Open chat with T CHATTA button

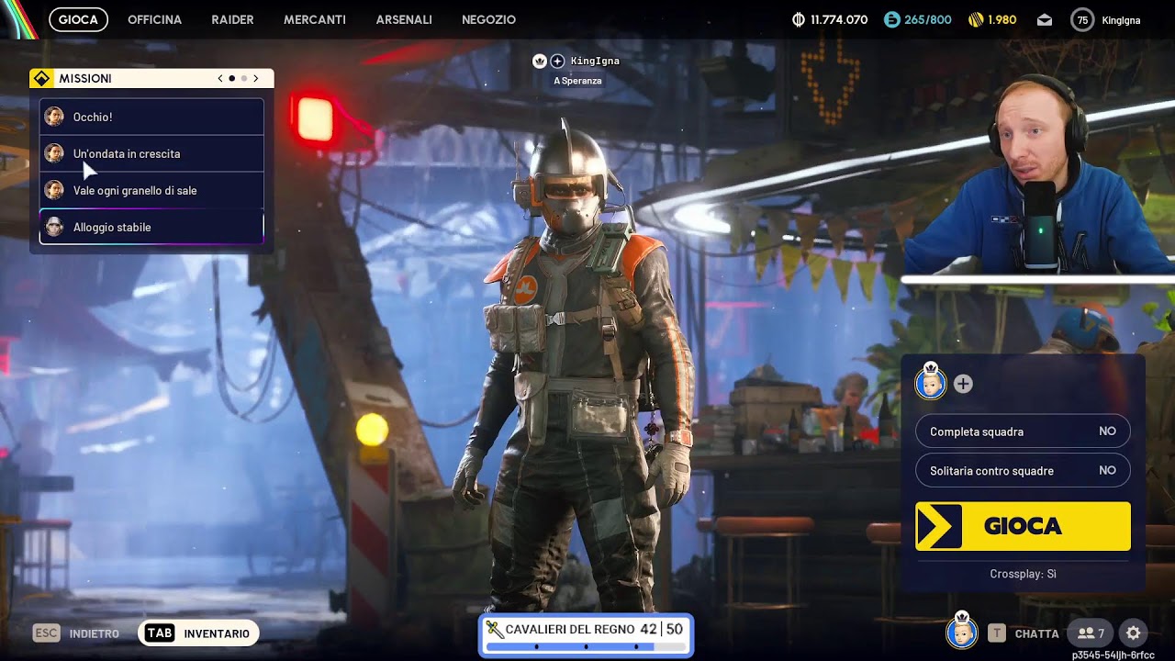click(1024, 633)
